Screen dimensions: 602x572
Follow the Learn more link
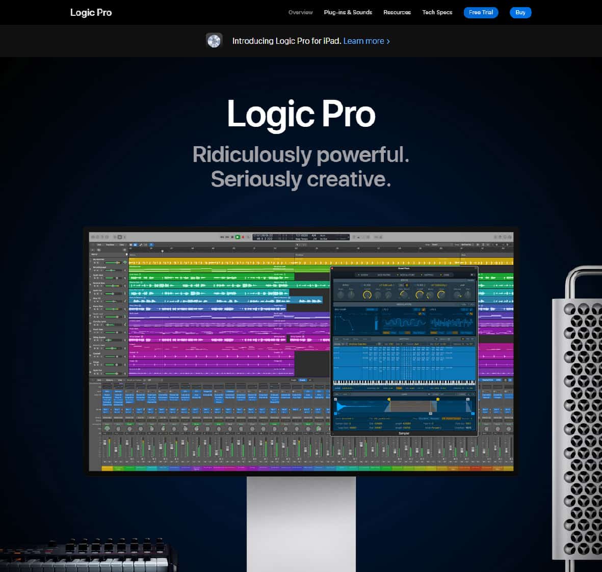tap(367, 41)
